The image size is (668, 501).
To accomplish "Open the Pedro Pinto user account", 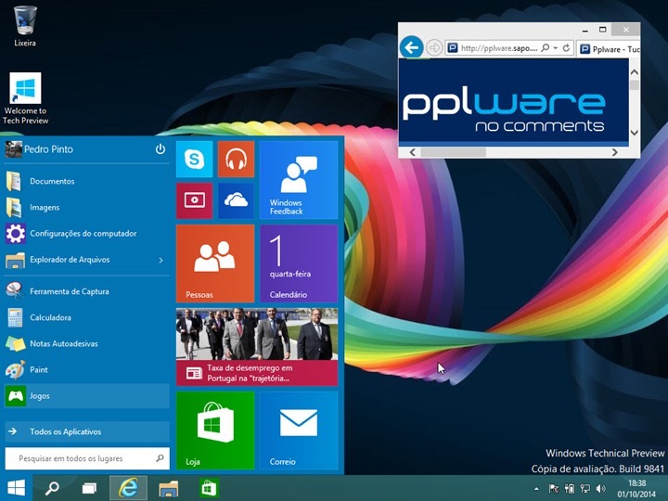I will tap(39, 149).
